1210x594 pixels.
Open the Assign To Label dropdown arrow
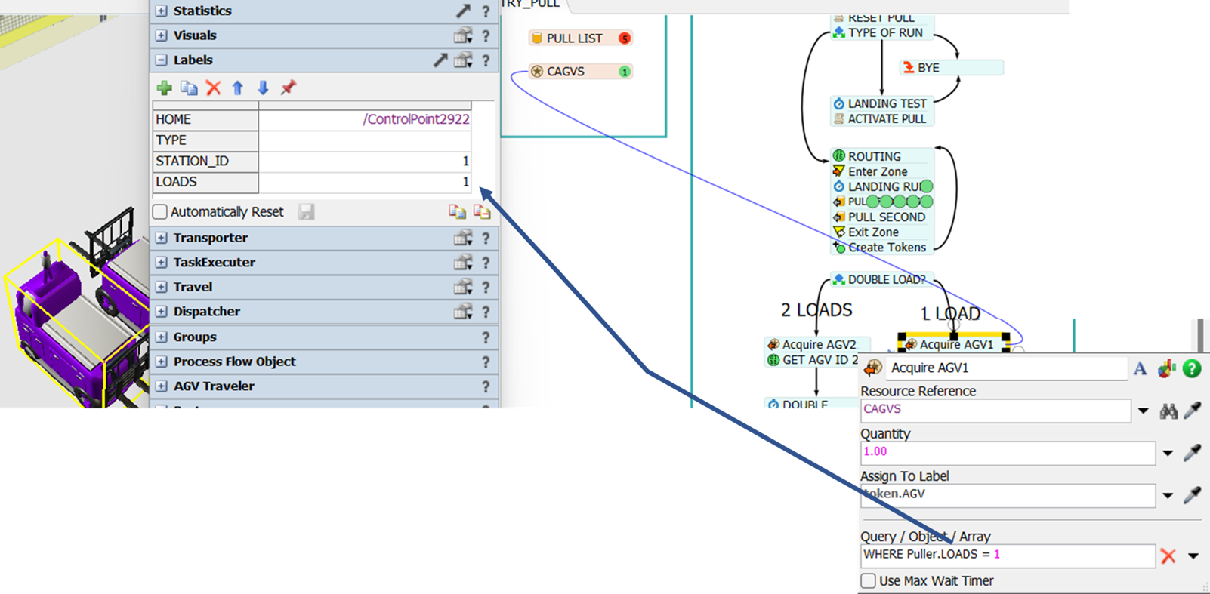click(1168, 496)
